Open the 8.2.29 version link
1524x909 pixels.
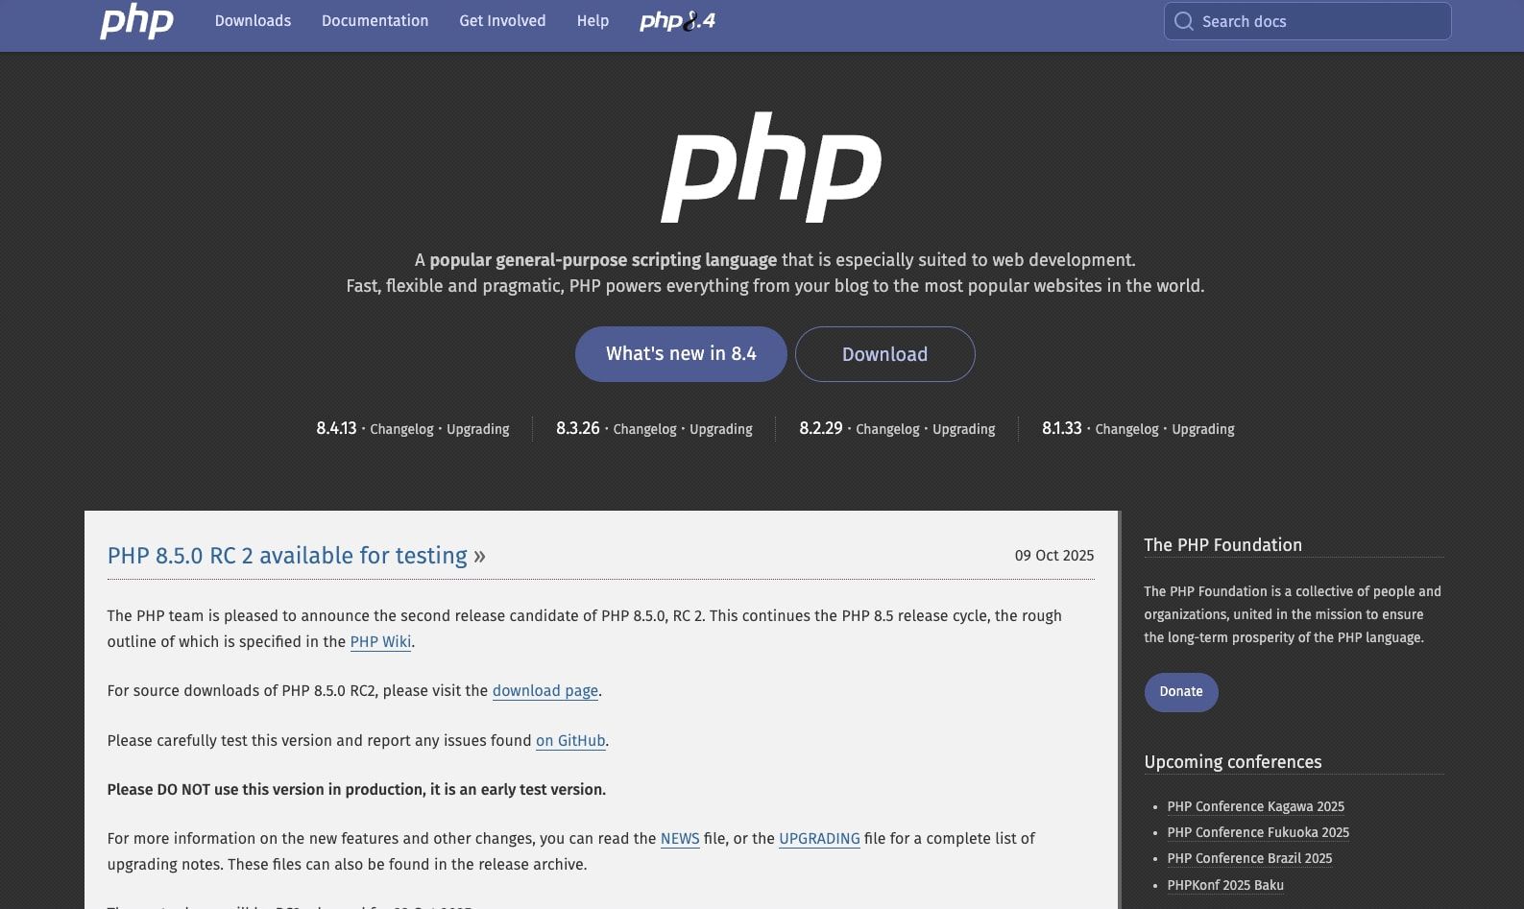click(x=820, y=428)
